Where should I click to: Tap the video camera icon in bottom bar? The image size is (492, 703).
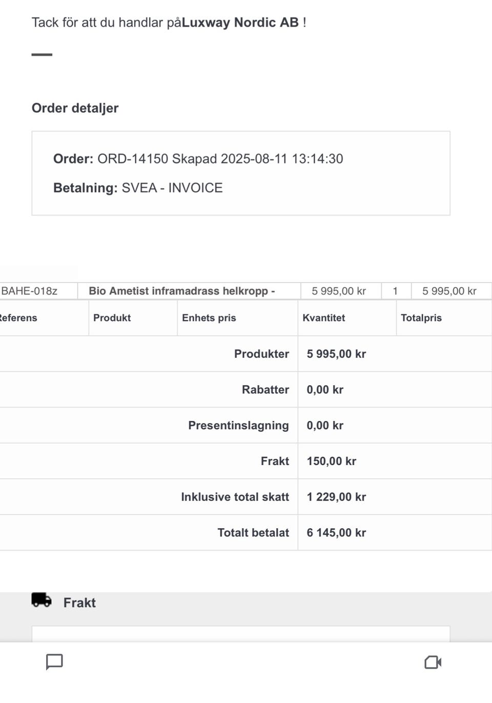[x=433, y=662]
